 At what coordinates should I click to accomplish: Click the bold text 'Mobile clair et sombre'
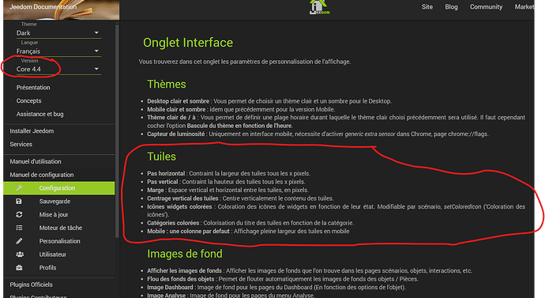point(176,110)
